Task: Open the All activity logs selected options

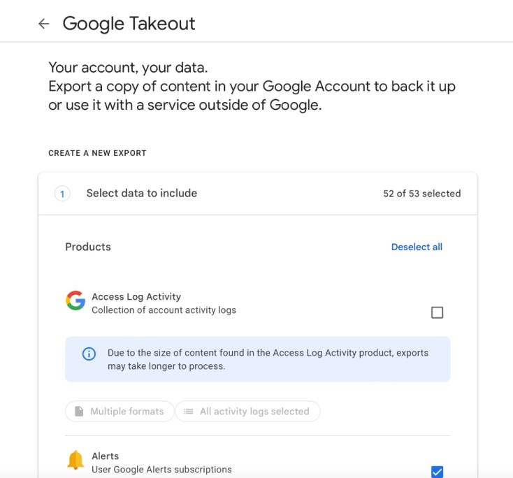Action: click(247, 412)
